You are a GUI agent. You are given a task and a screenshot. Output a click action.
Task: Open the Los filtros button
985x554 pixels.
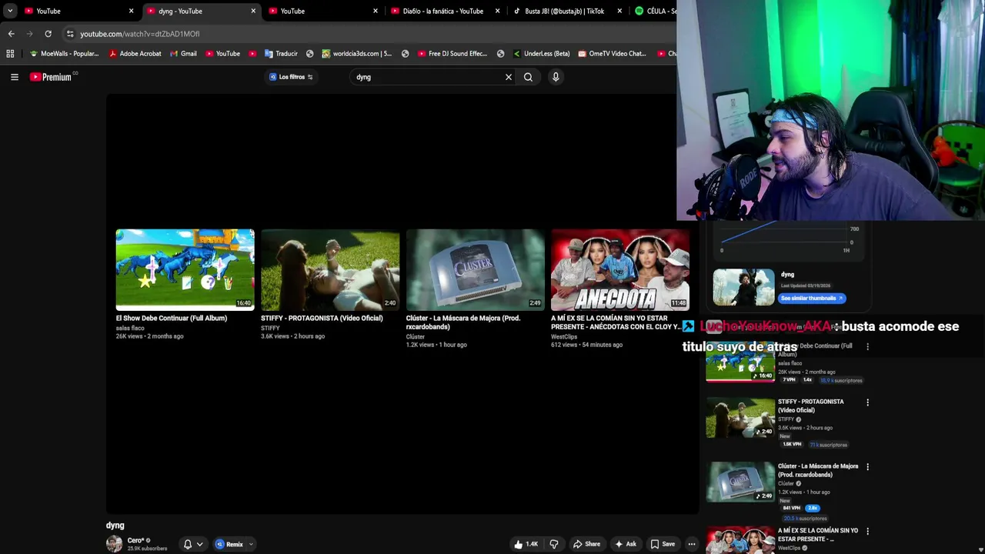coord(291,77)
